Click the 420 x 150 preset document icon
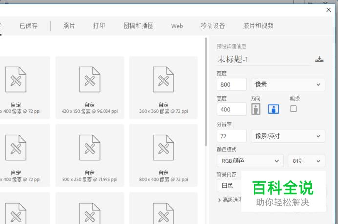 pyautogui.click(x=90, y=80)
